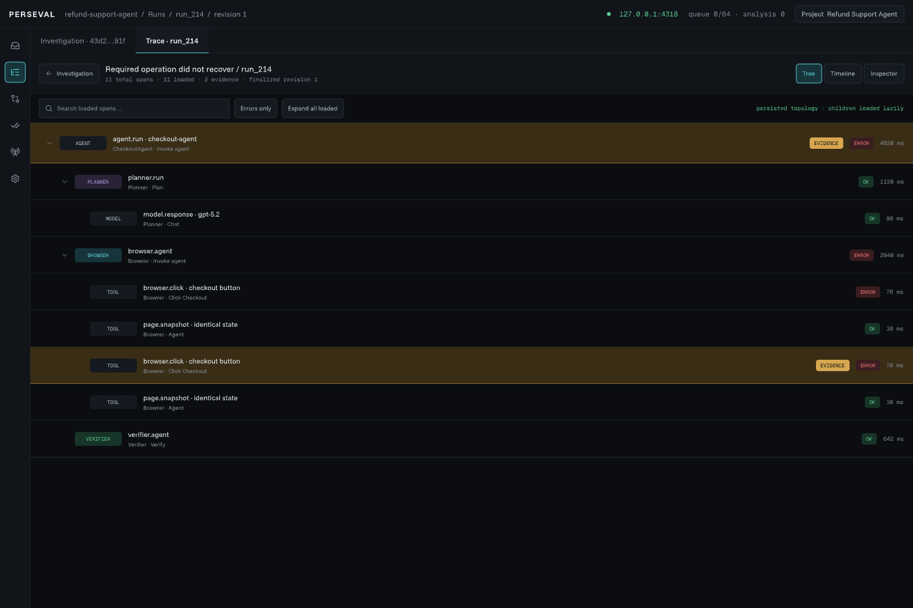This screenshot has width=913, height=608.
Task: Click the 127.0.0.1:4318 address text
Action: (x=649, y=14)
